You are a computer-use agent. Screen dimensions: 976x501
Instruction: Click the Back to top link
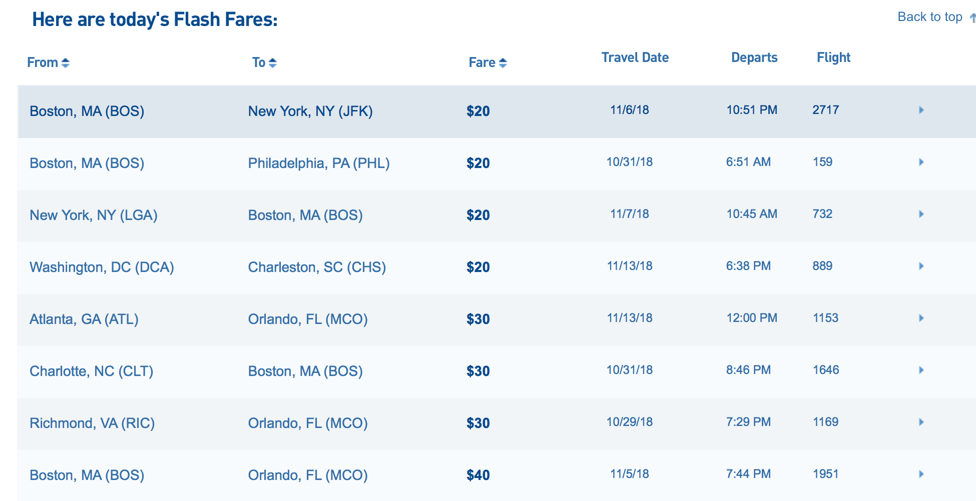(x=930, y=17)
